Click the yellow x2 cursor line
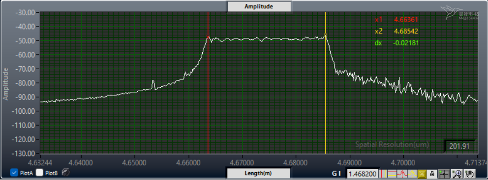The width and height of the screenshot is (488, 180). [x=326, y=93]
